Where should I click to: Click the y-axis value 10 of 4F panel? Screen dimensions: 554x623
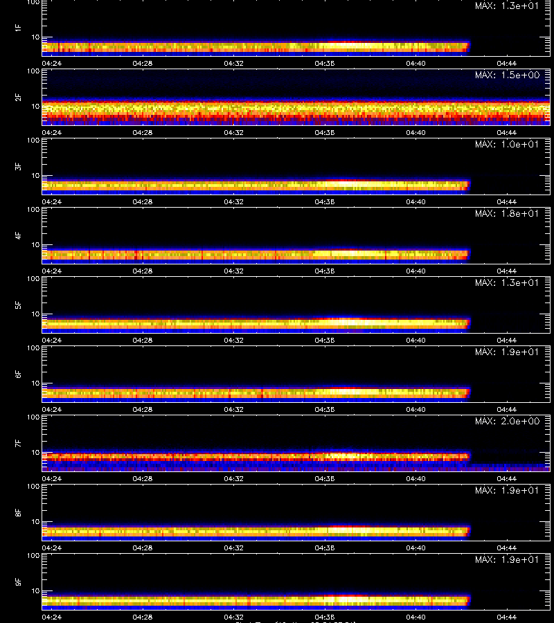(35, 245)
